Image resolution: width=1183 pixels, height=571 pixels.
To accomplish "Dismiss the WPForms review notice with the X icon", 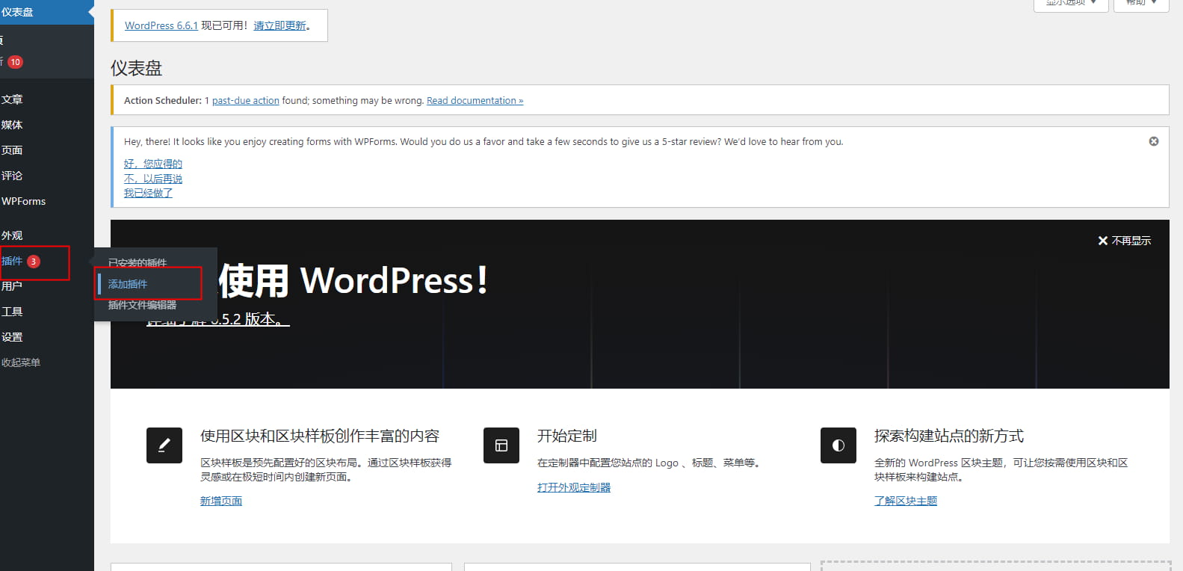I will [x=1154, y=141].
